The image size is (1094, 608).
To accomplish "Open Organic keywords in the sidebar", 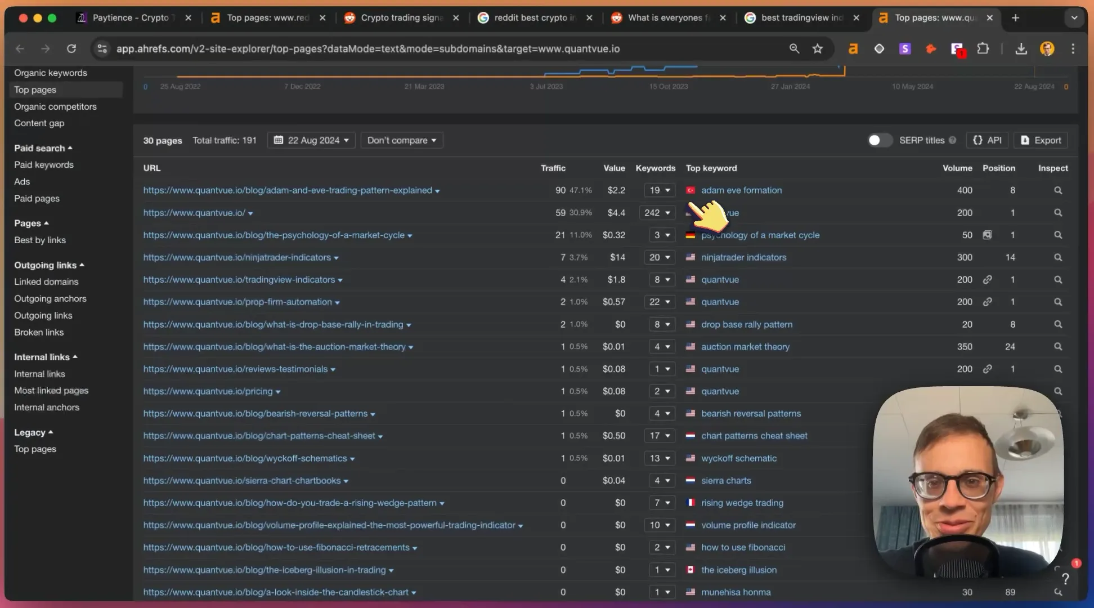I will coord(51,73).
